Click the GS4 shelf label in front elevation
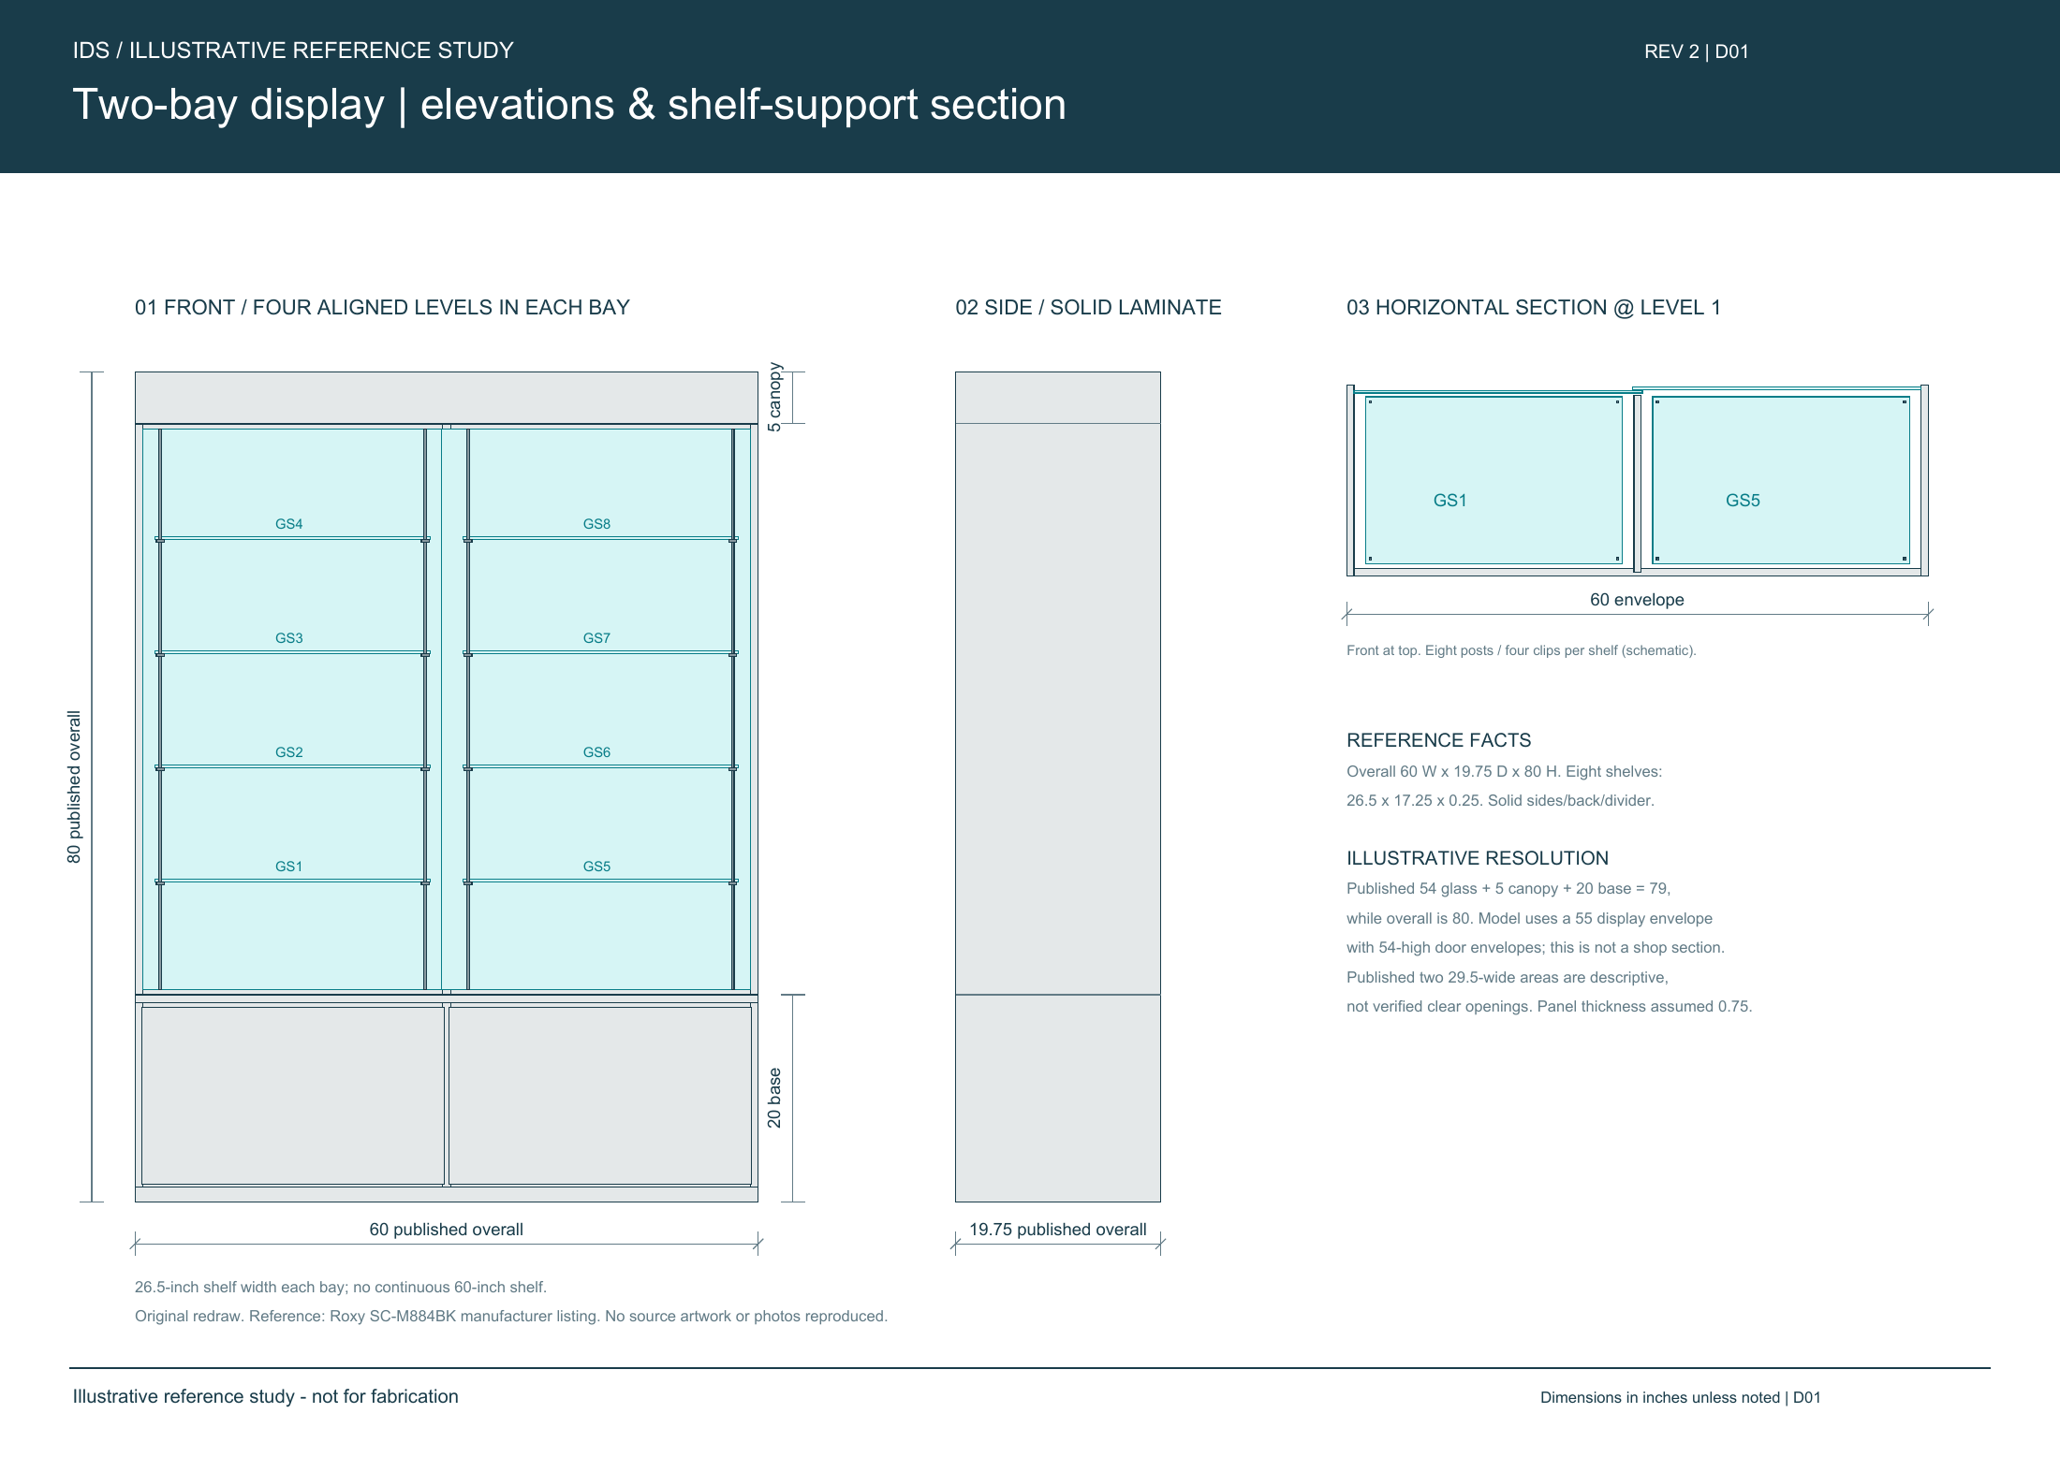Screen dimensions: 2060x1457 click(x=288, y=524)
